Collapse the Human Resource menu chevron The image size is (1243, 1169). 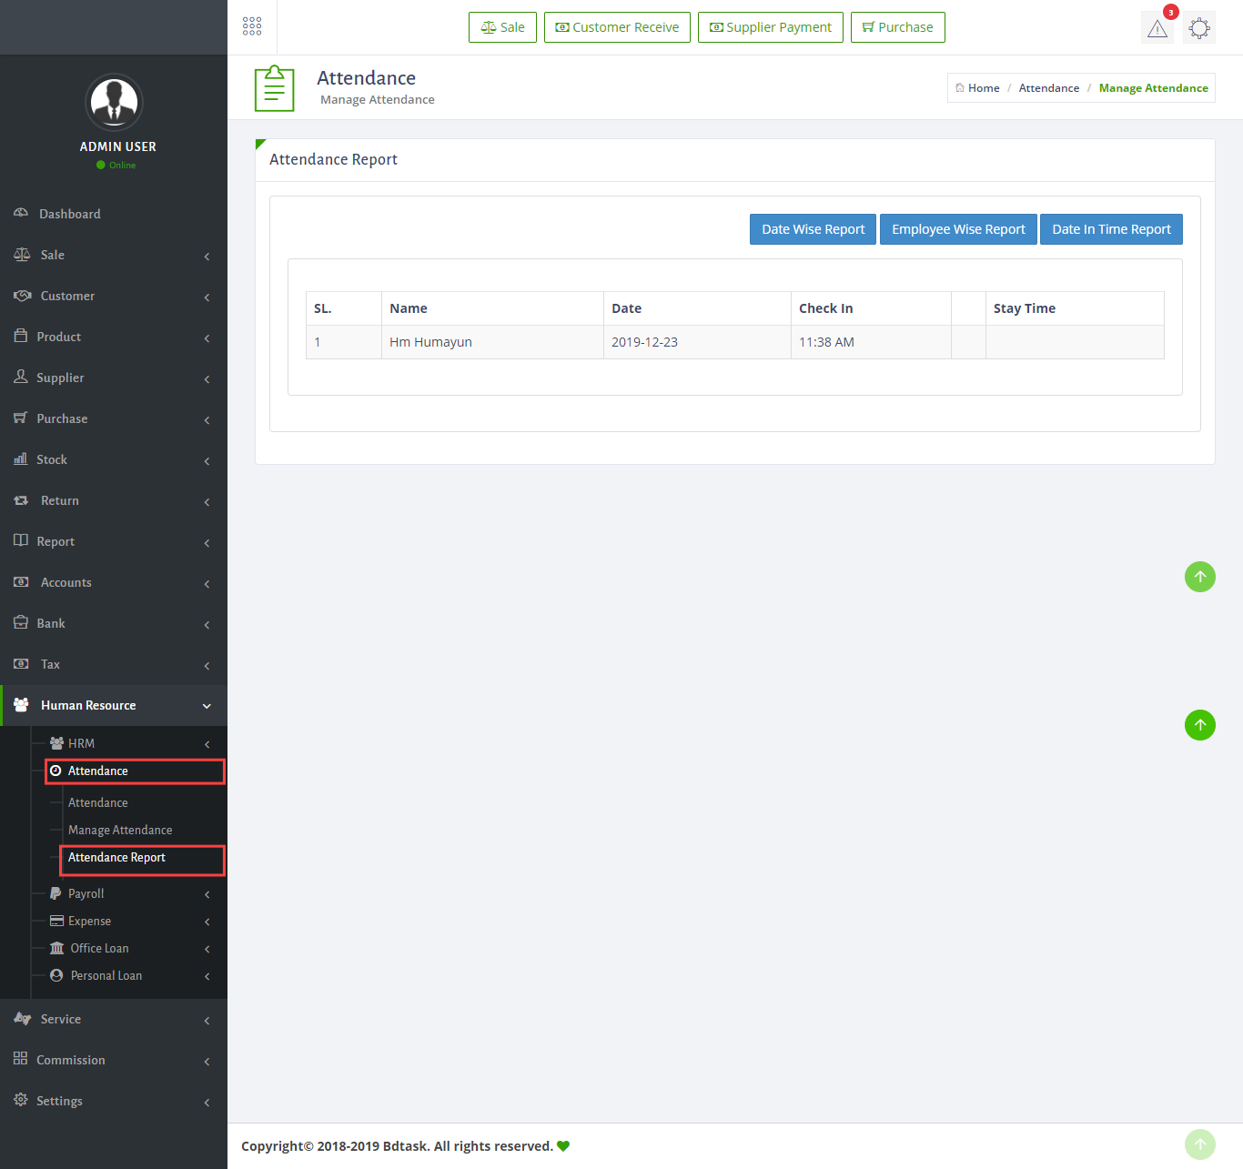(x=207, y=706)
